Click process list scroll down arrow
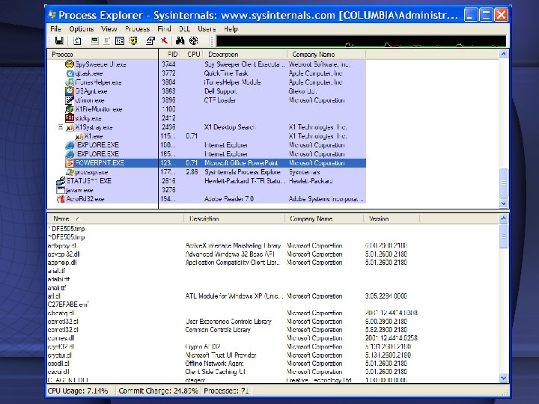This screenshot has height=404, width=539. 503,203
